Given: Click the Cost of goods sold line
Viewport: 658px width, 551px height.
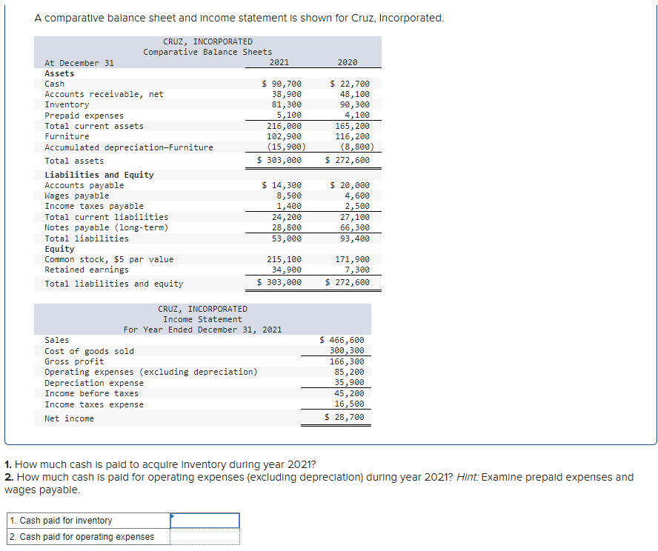Looking at the screenshot, I should tap(88, 350).
